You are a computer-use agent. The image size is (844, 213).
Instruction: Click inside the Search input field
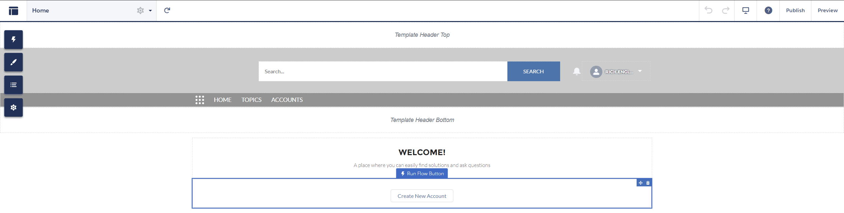coord(382,71)
